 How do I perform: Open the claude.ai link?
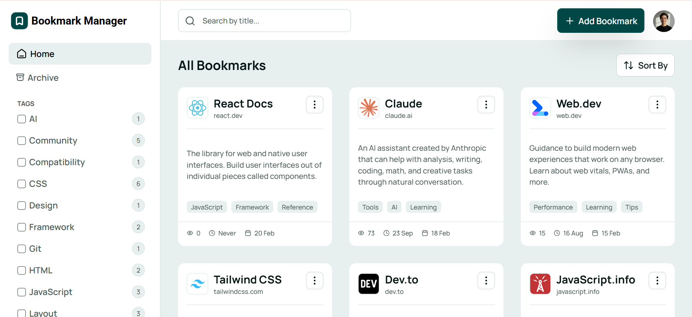click(x=399, y=116)
